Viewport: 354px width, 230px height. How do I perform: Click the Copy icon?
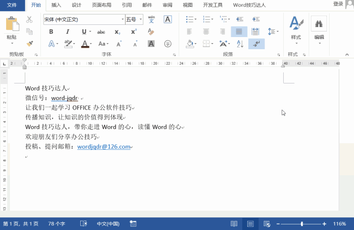[29, 32]
